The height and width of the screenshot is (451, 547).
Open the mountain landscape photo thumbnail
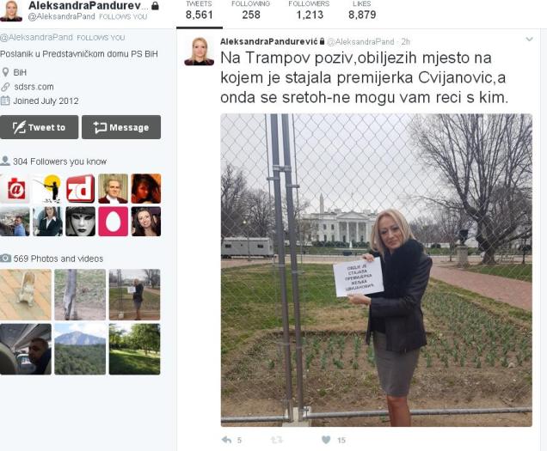[80, 350]
